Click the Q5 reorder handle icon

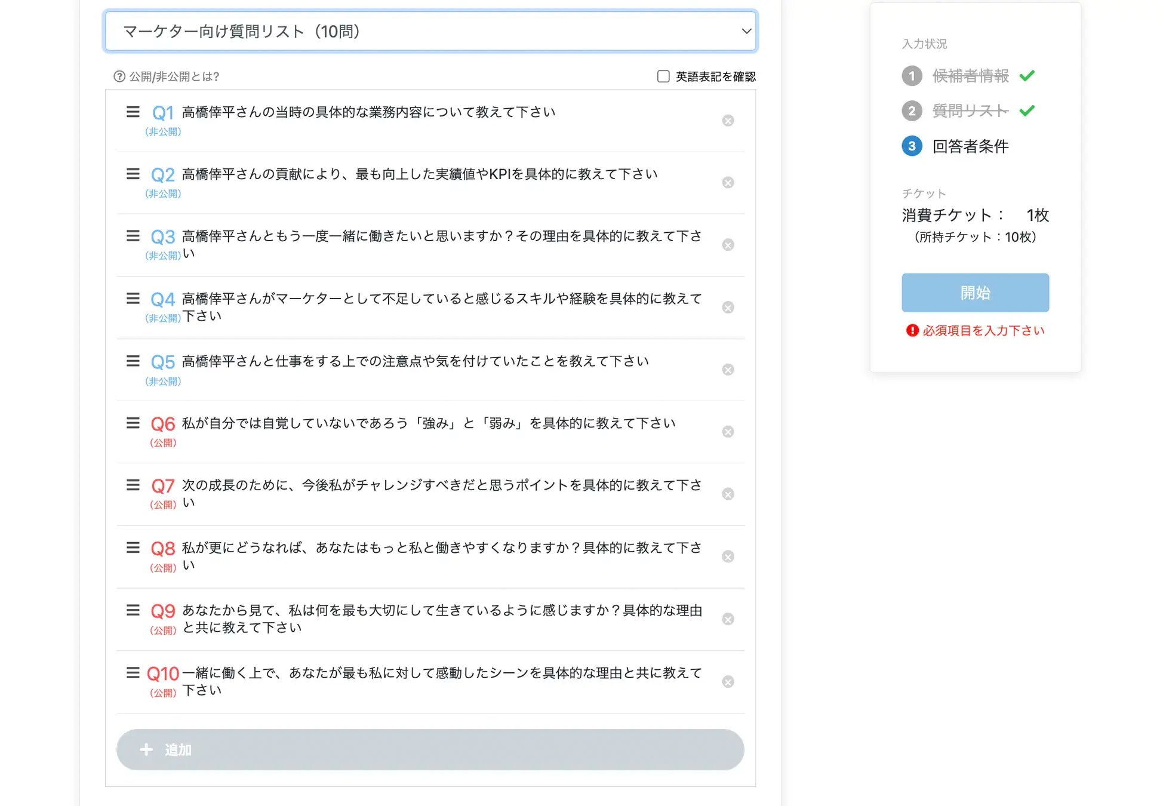[133, 361]
